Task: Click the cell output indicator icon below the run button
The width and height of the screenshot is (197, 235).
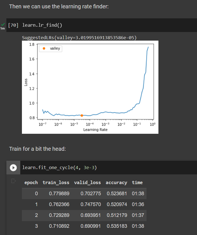Action: tap(13, 180)
